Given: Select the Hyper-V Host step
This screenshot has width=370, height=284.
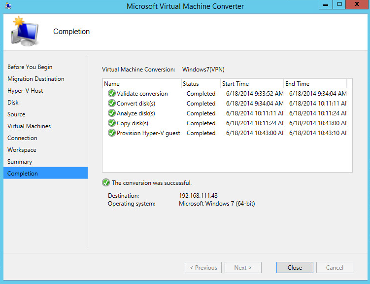Looking at the screenshot, I should pos(25,90).
